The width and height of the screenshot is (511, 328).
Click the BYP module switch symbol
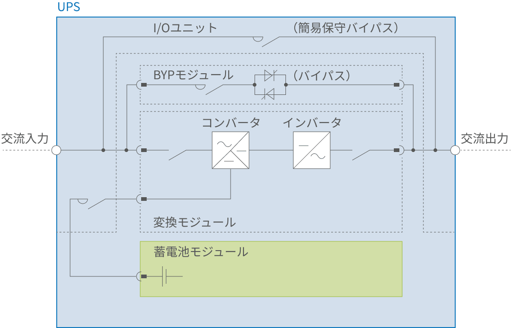209,89
